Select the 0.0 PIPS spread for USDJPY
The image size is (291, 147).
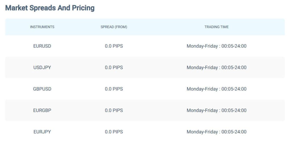coord(114,67)
